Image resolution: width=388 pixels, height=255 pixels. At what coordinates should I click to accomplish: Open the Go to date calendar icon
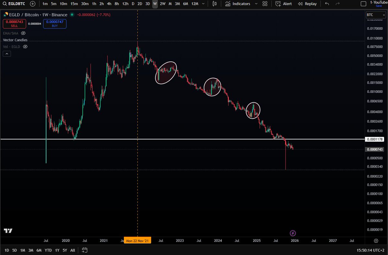pos(85,250)
